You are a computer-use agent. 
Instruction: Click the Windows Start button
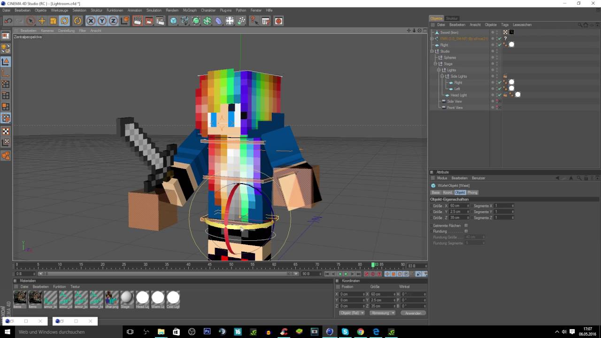pos(7,331)
